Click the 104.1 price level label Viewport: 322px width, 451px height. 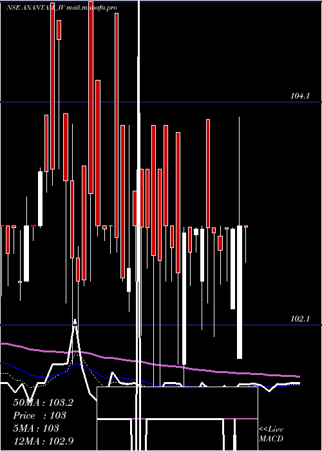tap(300, 96)
